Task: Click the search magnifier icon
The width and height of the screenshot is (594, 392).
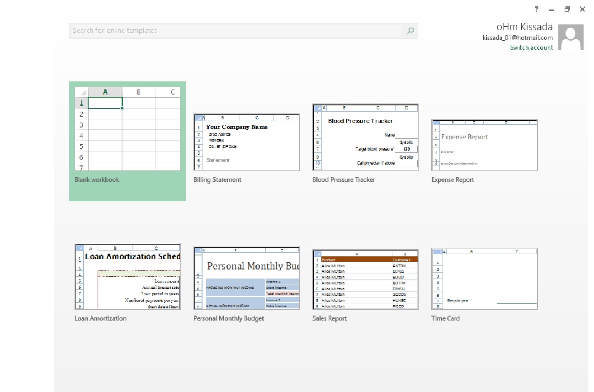Action: pos(410,31)
